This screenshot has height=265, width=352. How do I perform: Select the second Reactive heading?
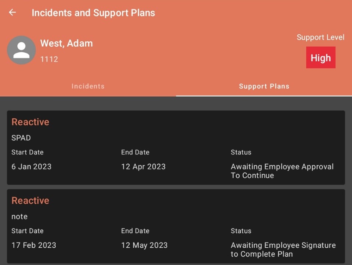tap(30, 201)
